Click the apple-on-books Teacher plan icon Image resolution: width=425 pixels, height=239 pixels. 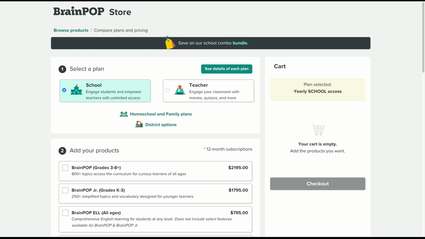click(179, 90)
